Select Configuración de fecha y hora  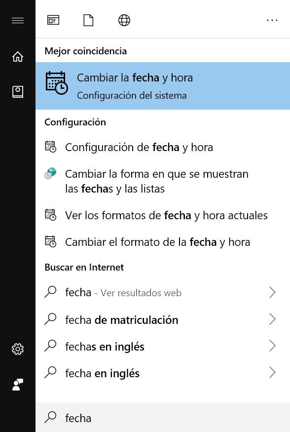[x=163, y=147]
